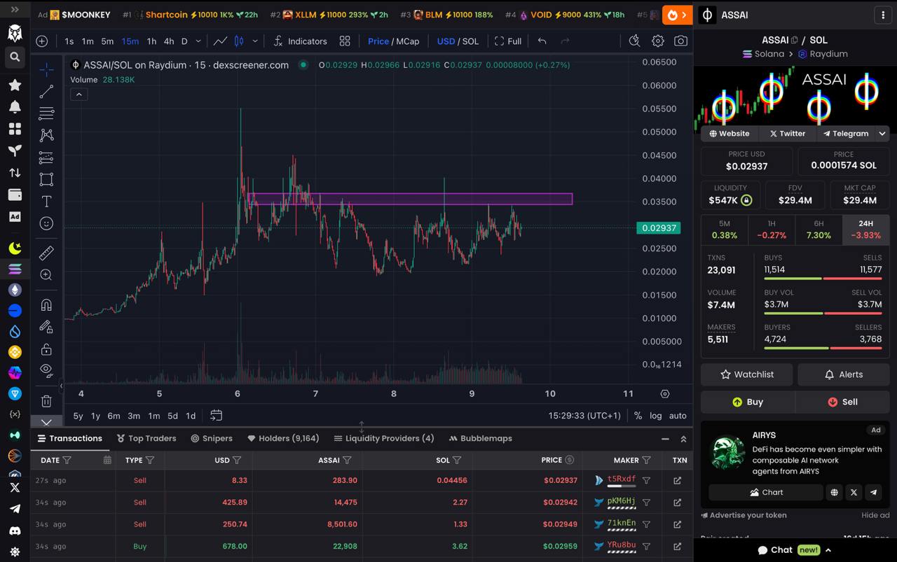Select the 1y date range
The width and height of the screenshot is (897, 562).
coord(95,416)
